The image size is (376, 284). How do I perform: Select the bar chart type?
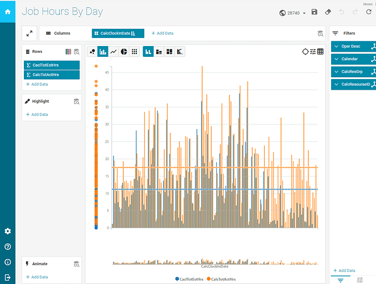(103, 52)
